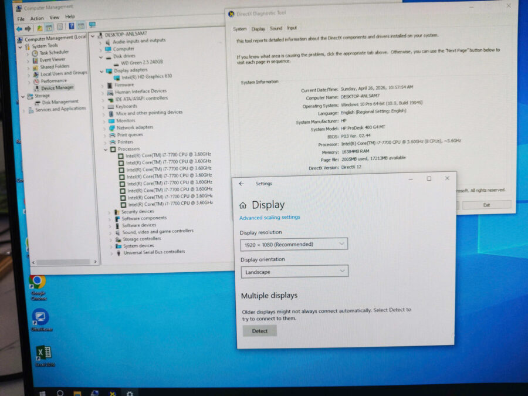Click the taskbar search icon
Screen dimensions: 528x396
coord(60,393)
